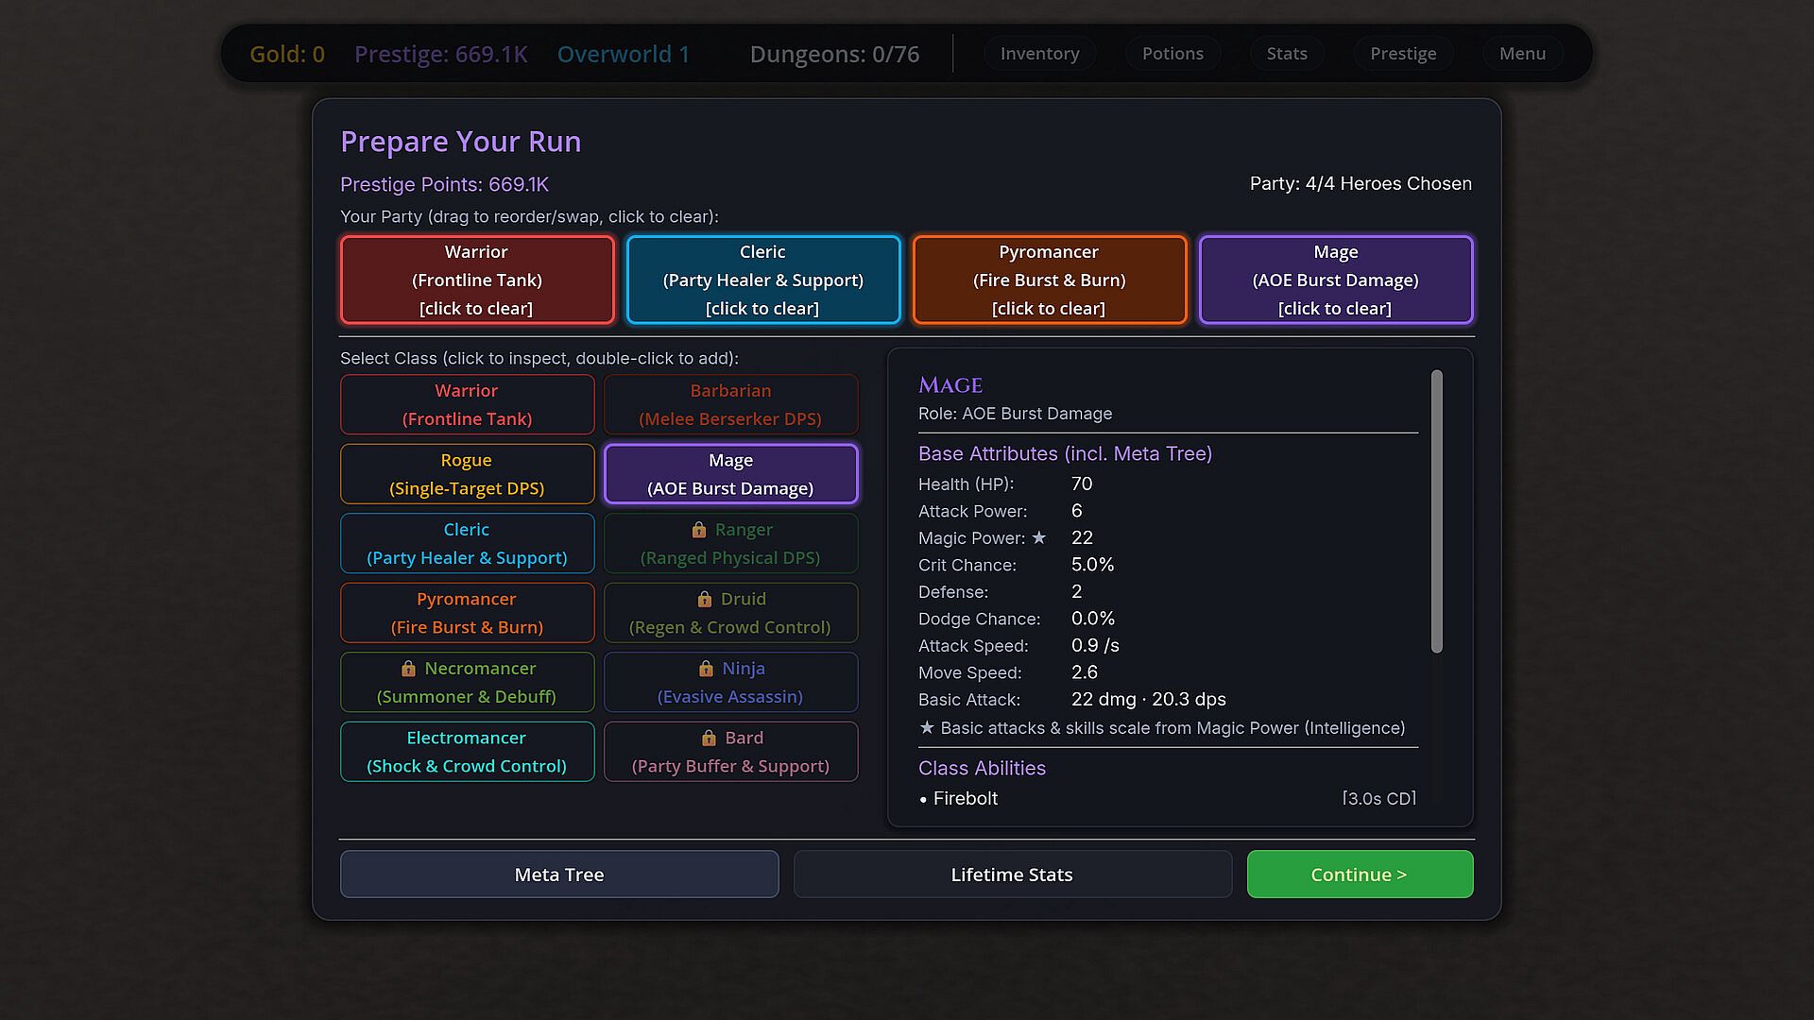Click the Party: 4/4 Heroes Chosen text
The width and height of the screenshot is (1814, 1020).
[1360, 183]
